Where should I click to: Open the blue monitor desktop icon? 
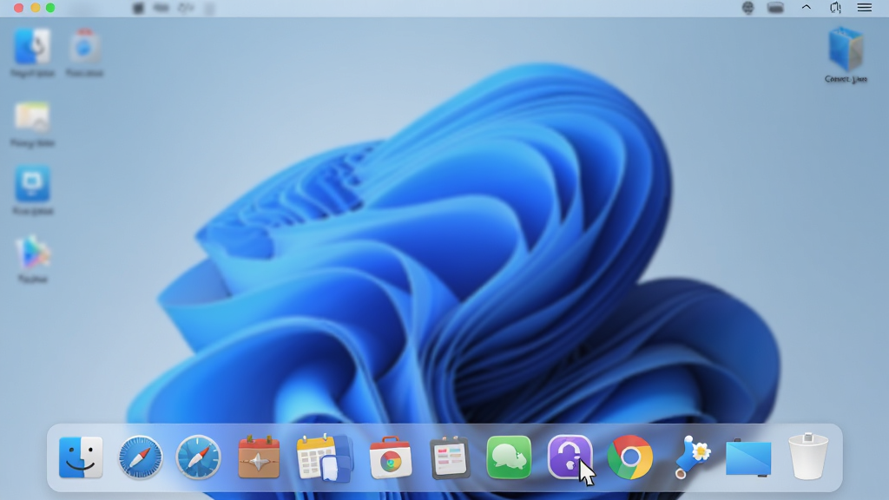[32, 184]
